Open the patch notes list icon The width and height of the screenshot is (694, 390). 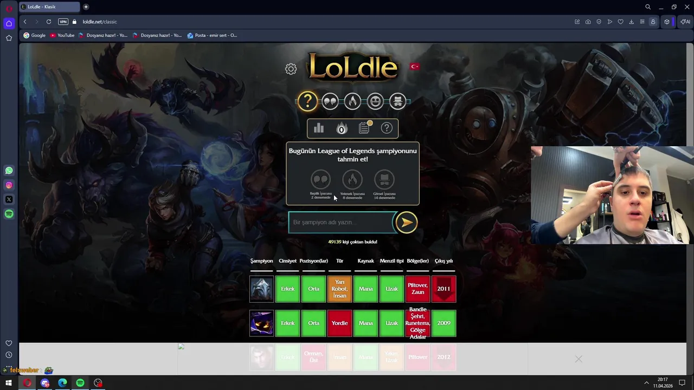point(364,128)
